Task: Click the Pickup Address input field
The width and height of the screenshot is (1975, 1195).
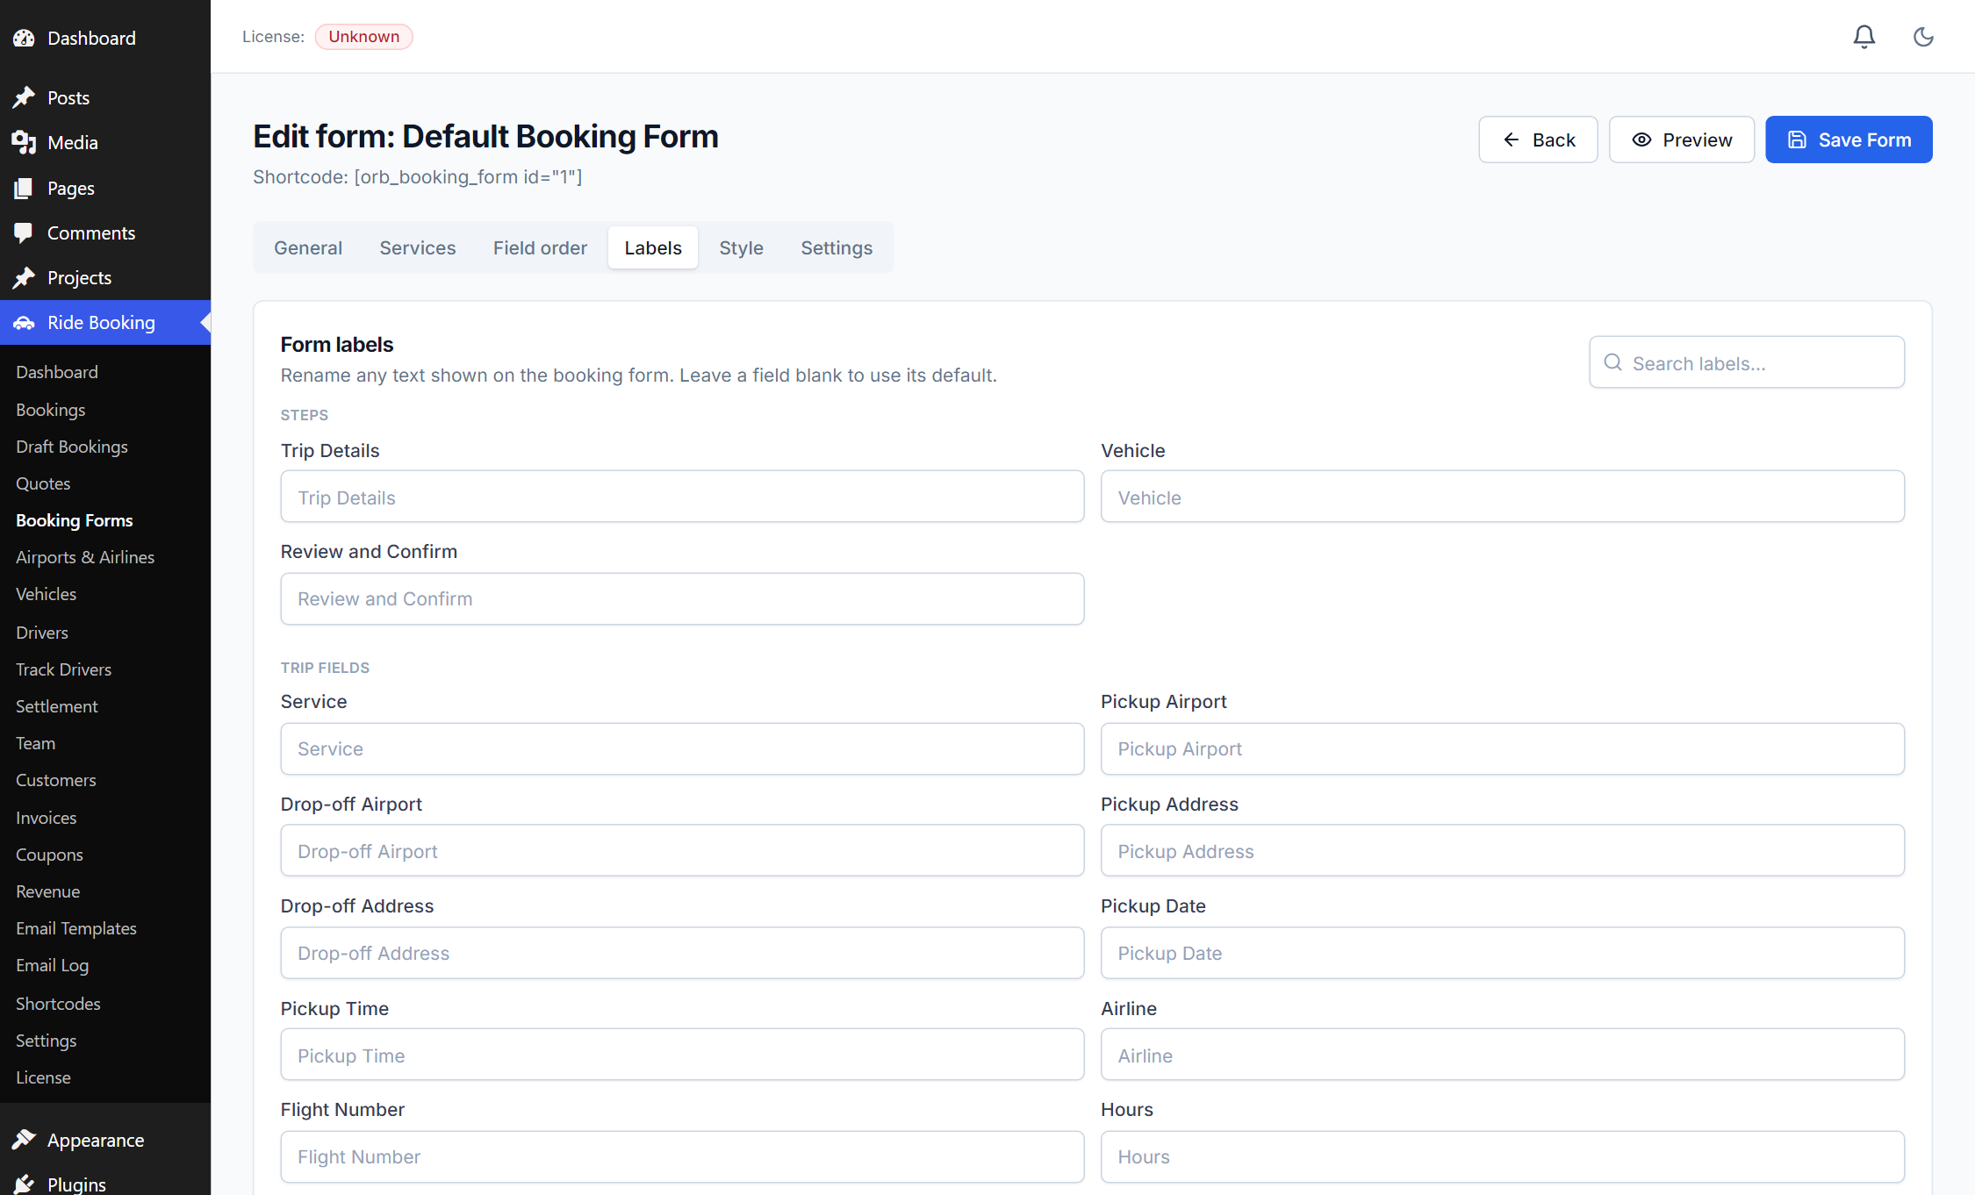Action: pos(1503,850)
